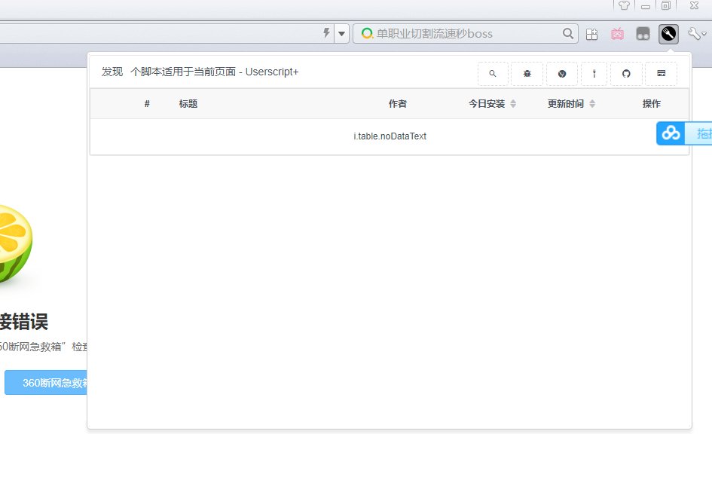Click the Chrome web store icon in popup

coord(562,74)
